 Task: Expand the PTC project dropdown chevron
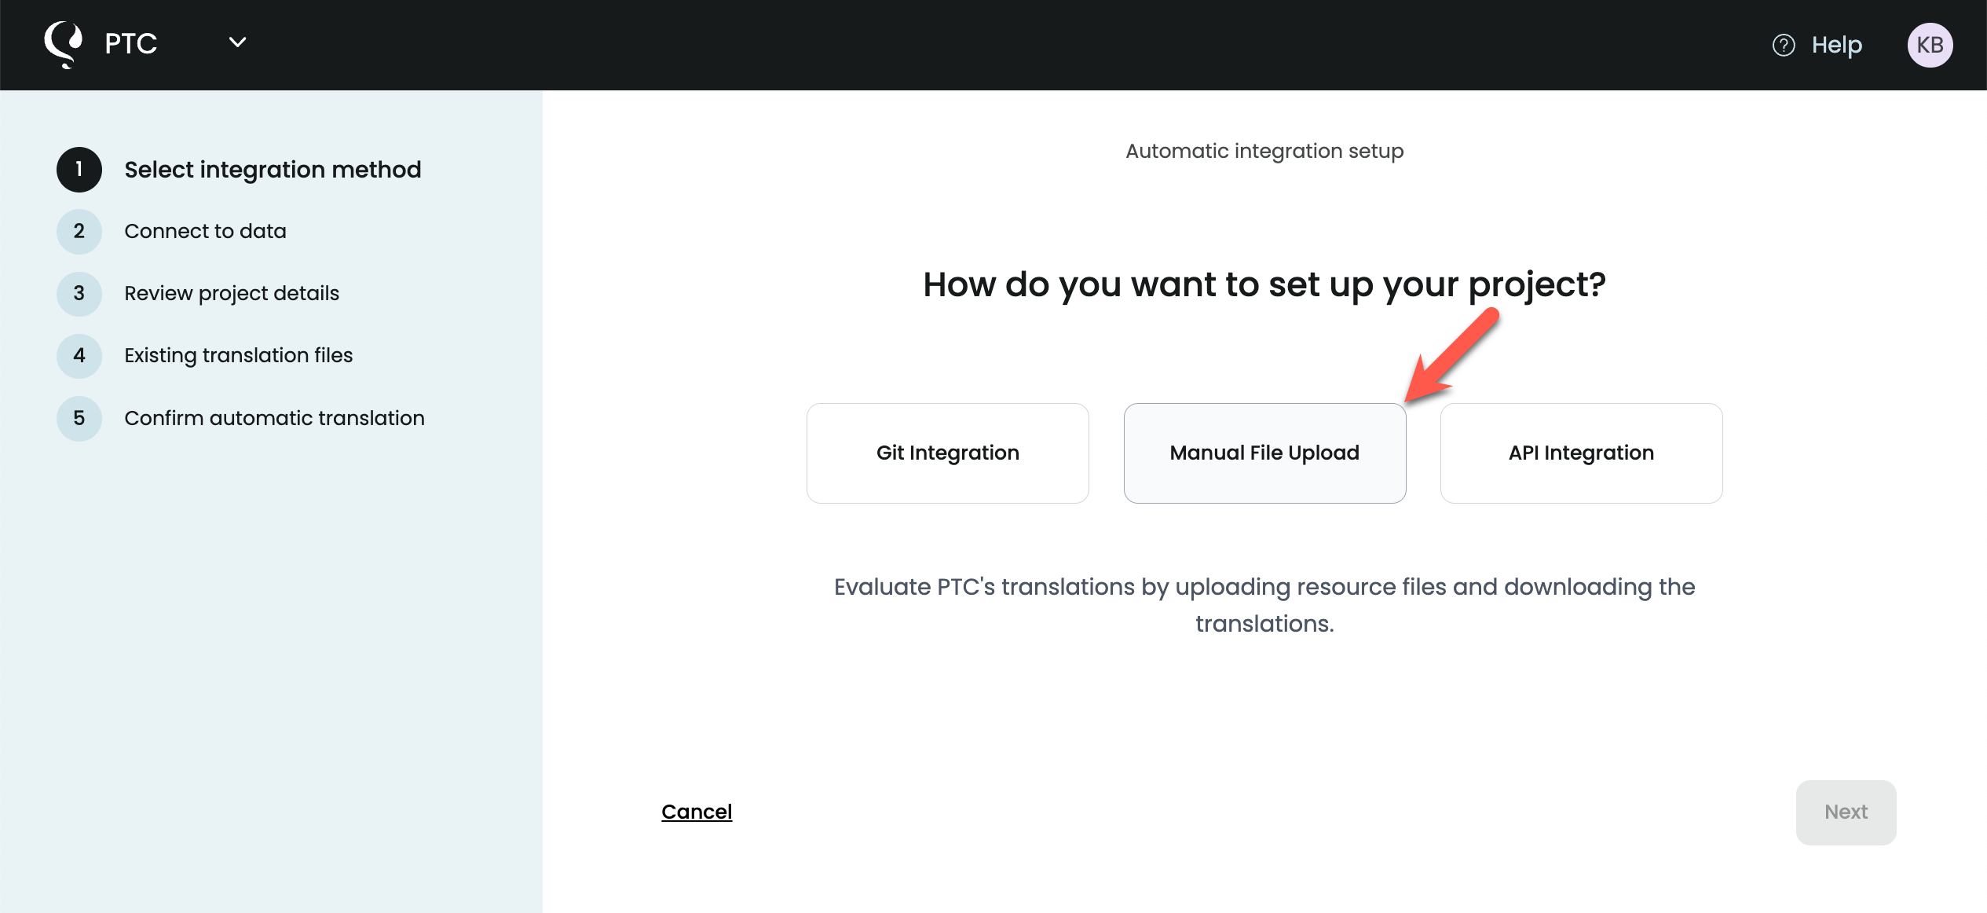(x=237, y=42)
